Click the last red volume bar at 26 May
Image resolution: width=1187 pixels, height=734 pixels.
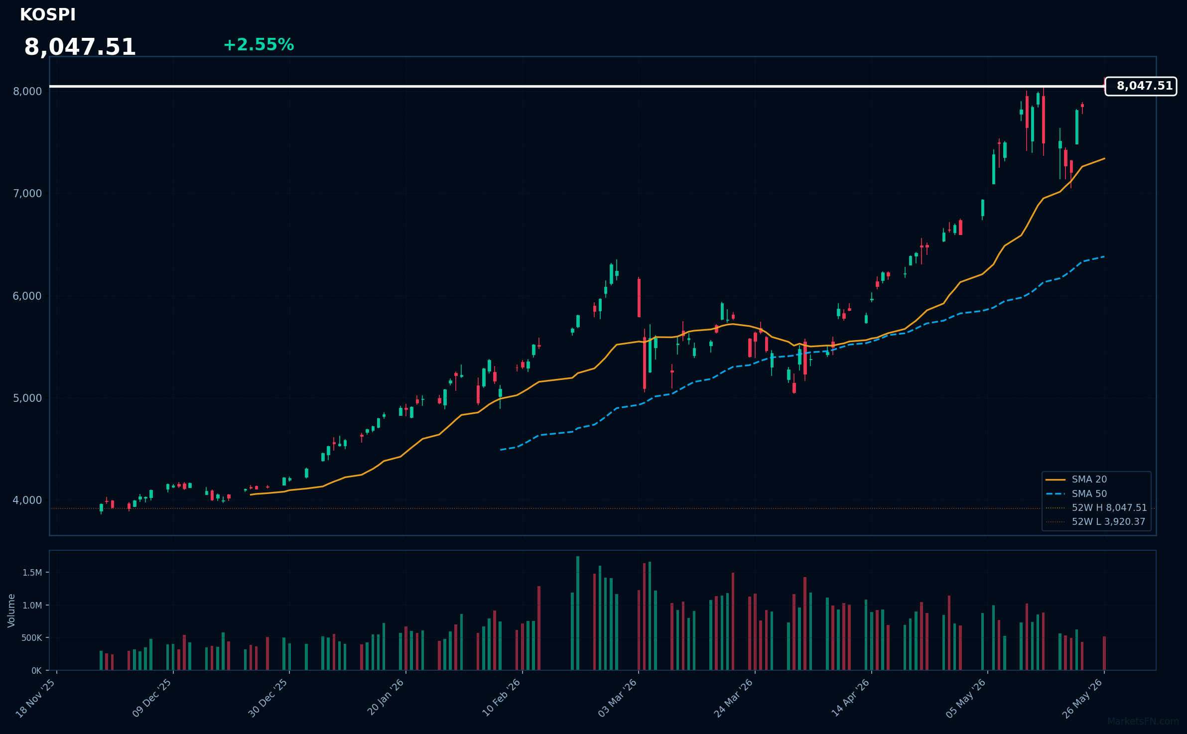coord(1104,653)
